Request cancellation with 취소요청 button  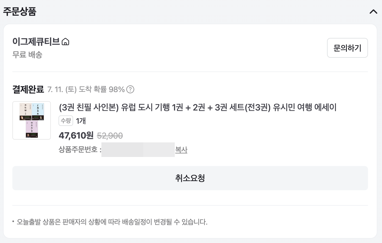click(190, 178)
